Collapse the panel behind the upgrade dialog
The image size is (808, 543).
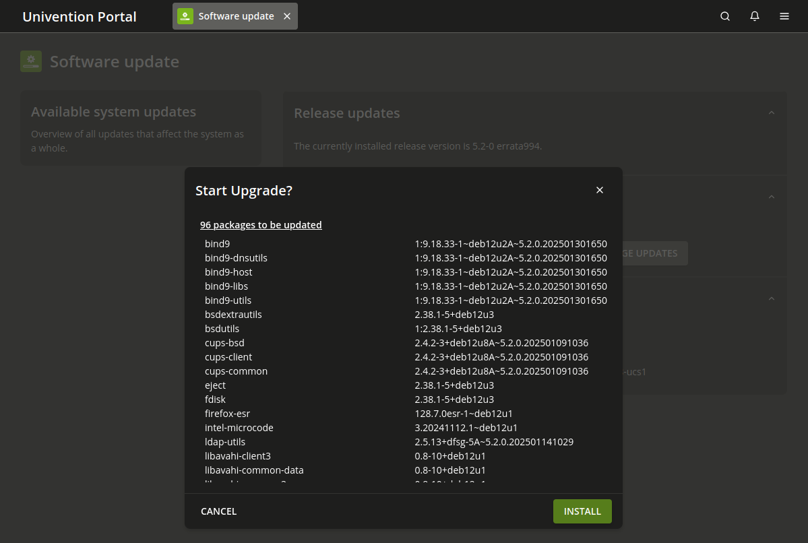pyautogui.click(x=771, y=197)
